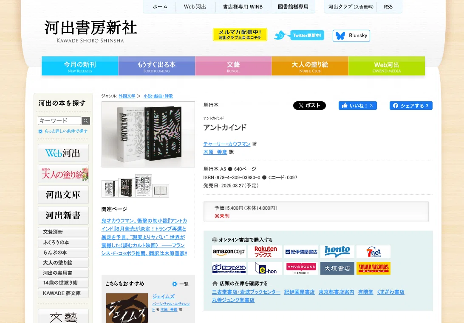Image resolution: width=464 pixels, height=323 pixels.
Task: Click the 河出書房新社 site logo
Action: click(91, 31)
